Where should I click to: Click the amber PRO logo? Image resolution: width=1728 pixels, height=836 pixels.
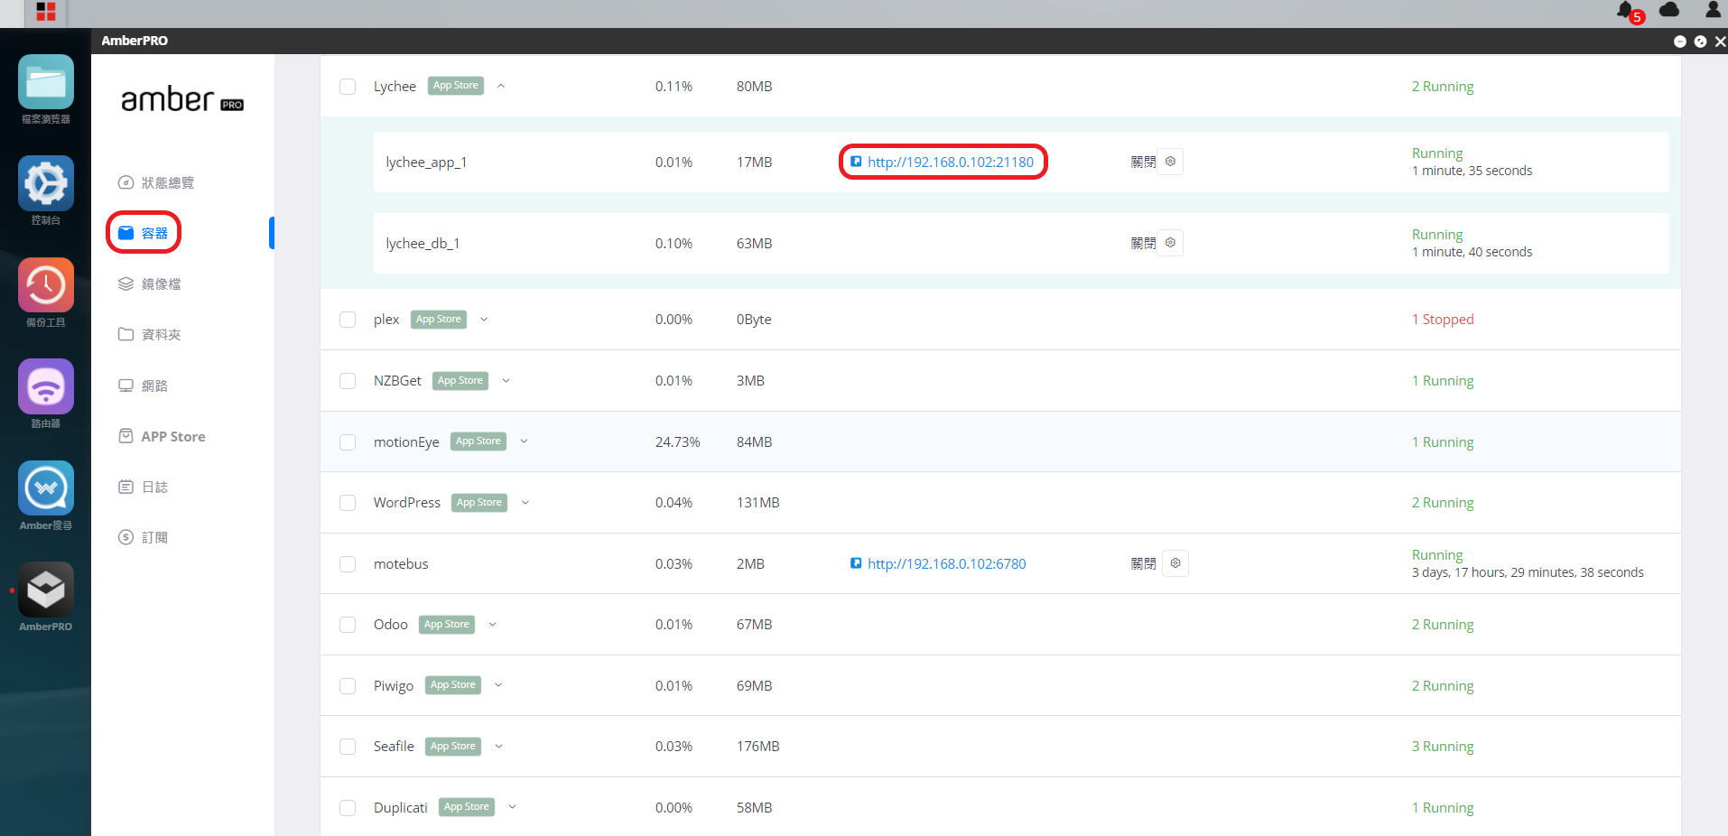(182, 99)
